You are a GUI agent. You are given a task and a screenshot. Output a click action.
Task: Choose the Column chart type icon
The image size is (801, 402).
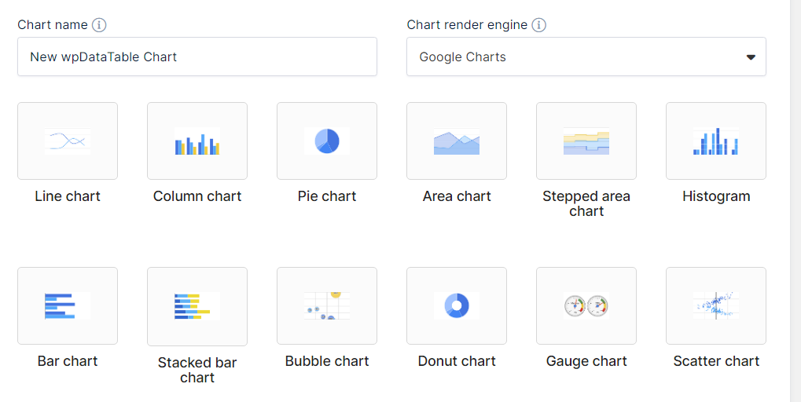[197, 141]
